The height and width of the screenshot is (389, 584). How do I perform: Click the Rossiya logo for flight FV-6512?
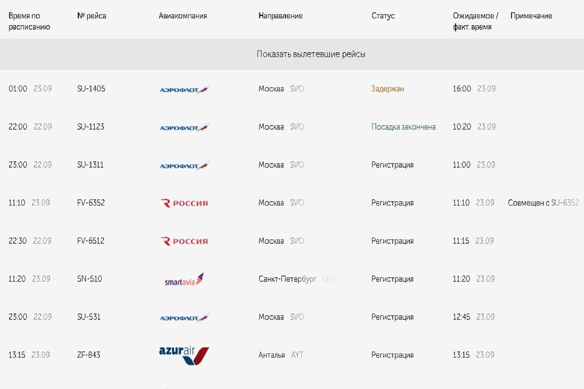tap(184, 241)
